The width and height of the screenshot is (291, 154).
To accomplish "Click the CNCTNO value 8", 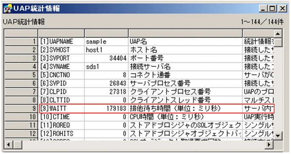I will coord(106,75).
